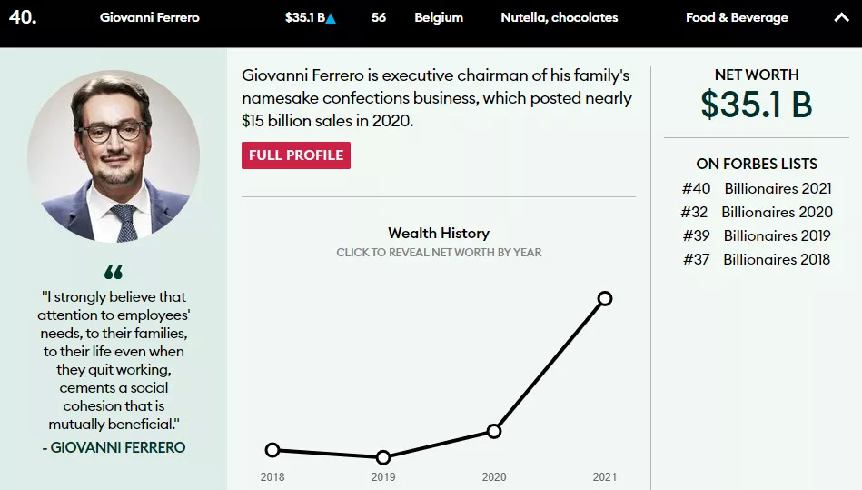This screenshot has width=862, height=490.
Task: Open the Billionaires 2021 list link
Action: coord(778,189)
